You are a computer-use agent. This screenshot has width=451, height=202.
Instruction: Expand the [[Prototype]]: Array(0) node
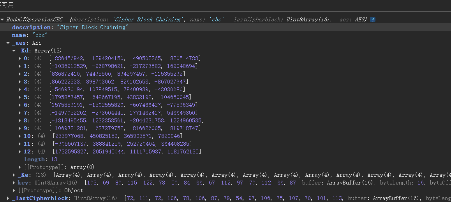click(x=19, y=167)
